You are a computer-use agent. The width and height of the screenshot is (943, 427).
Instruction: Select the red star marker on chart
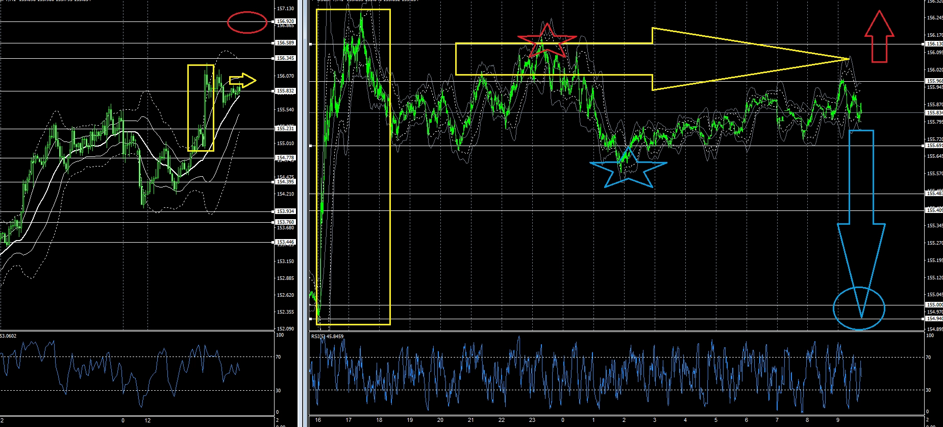[x=547, y=41]
